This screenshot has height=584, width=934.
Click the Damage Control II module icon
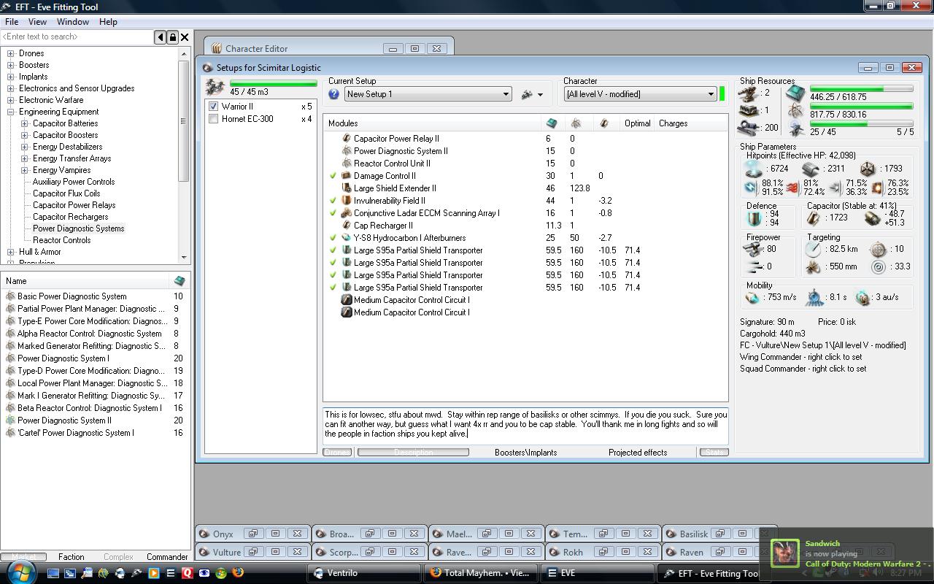(347, 176)
